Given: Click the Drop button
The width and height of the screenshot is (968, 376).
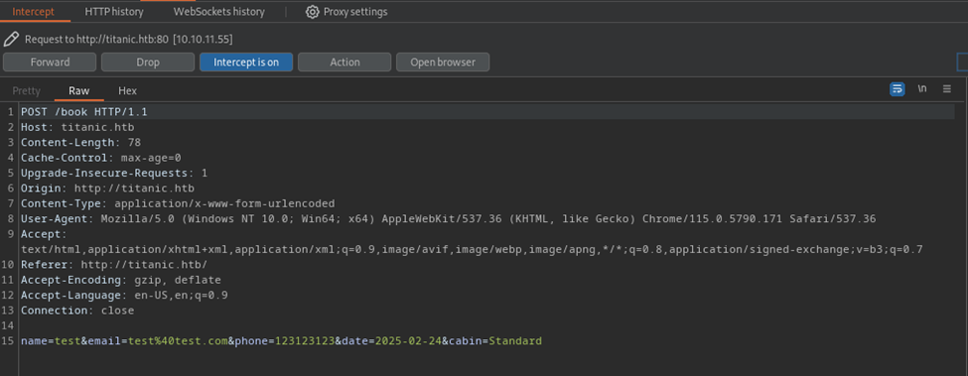Looking at the screenshot, I should point(148,63).
